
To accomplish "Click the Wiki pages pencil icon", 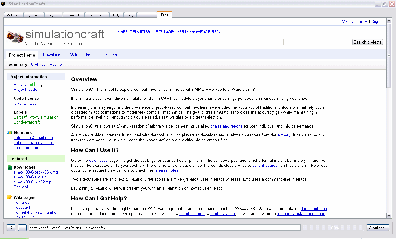I will [10, 197].
